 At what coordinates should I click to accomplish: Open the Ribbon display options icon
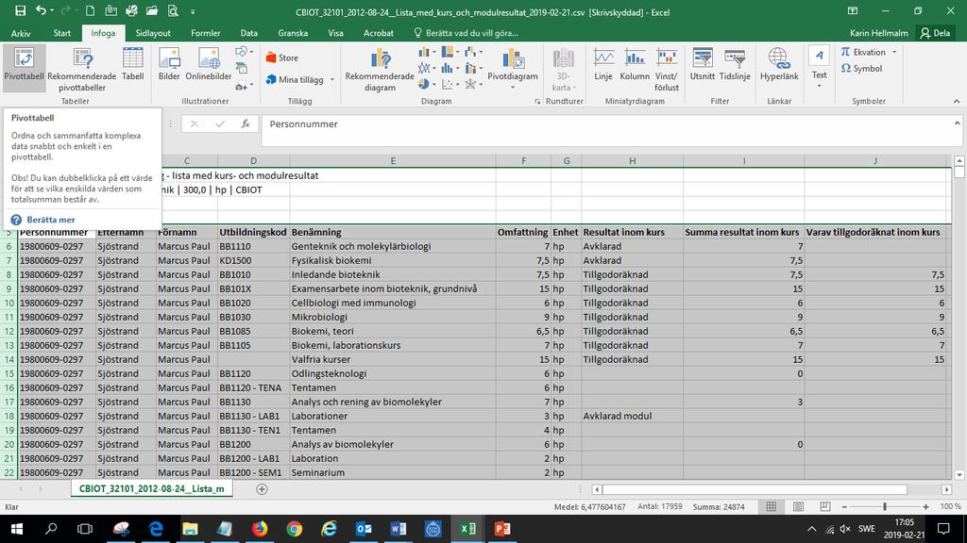(x=853, y=11)
